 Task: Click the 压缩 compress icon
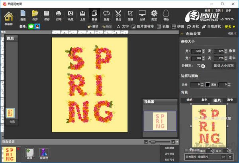click(106, 16)
